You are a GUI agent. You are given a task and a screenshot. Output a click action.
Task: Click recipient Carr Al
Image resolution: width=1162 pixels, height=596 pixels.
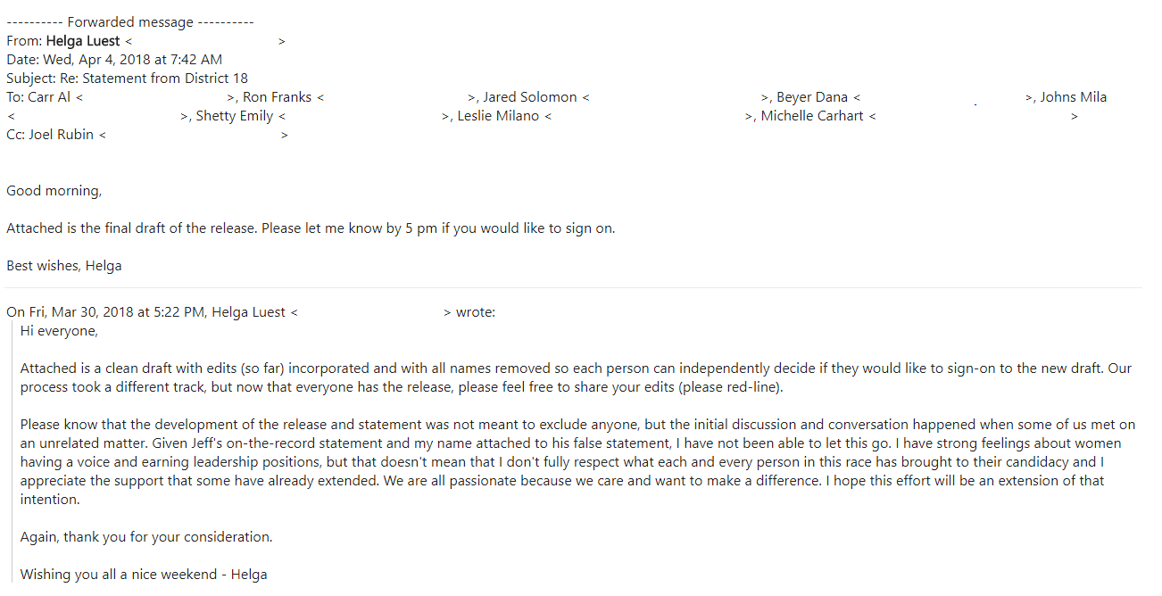pyautogui.click(x=48, y=97)
